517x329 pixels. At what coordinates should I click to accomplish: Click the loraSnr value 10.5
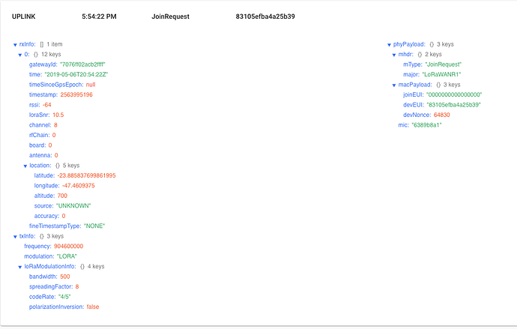pos(58,115)
